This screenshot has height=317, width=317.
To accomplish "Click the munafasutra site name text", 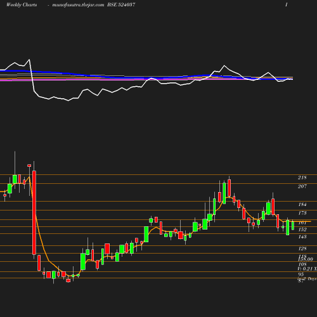I will point(78,5).
